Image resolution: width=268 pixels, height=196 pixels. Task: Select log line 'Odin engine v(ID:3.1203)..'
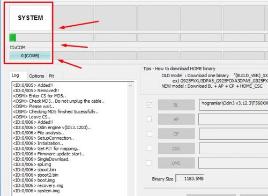click(52, 127)
